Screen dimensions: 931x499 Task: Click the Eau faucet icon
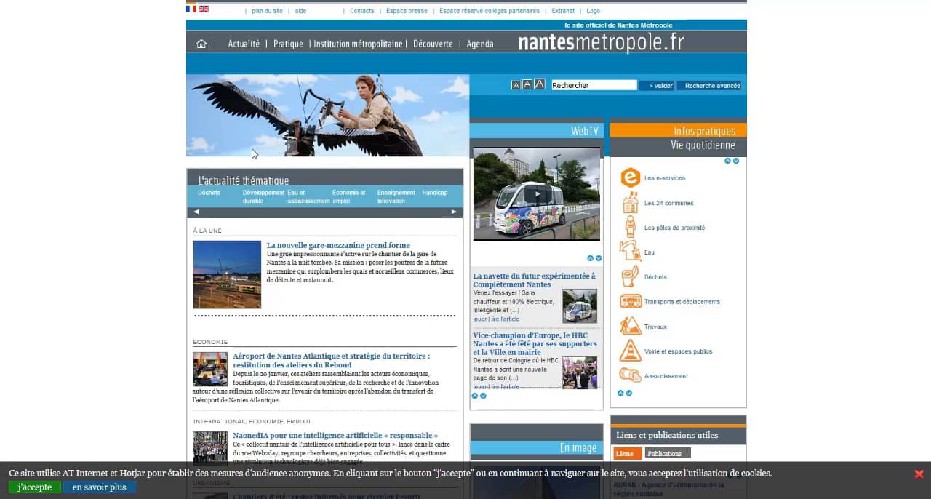(x=630, y=252)
